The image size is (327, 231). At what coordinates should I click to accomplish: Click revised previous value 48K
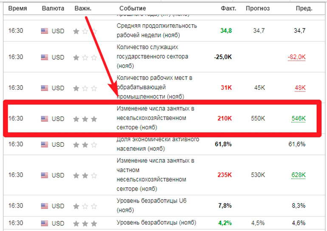pyautogui.click(x=300, y=88)
